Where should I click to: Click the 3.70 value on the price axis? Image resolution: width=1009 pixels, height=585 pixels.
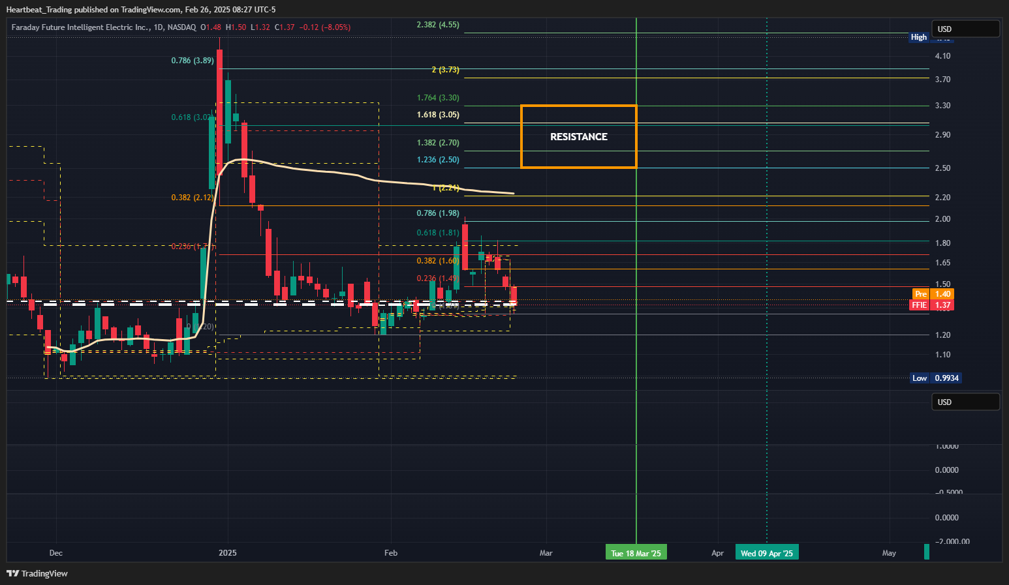[942, 80]
